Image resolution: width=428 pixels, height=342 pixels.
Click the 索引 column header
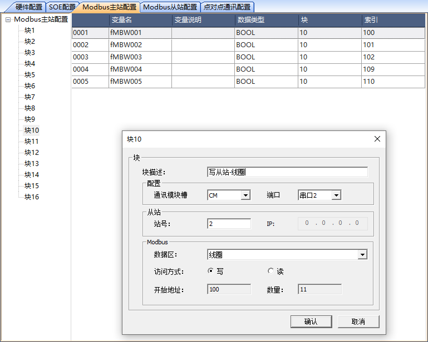tap(393, 20)
